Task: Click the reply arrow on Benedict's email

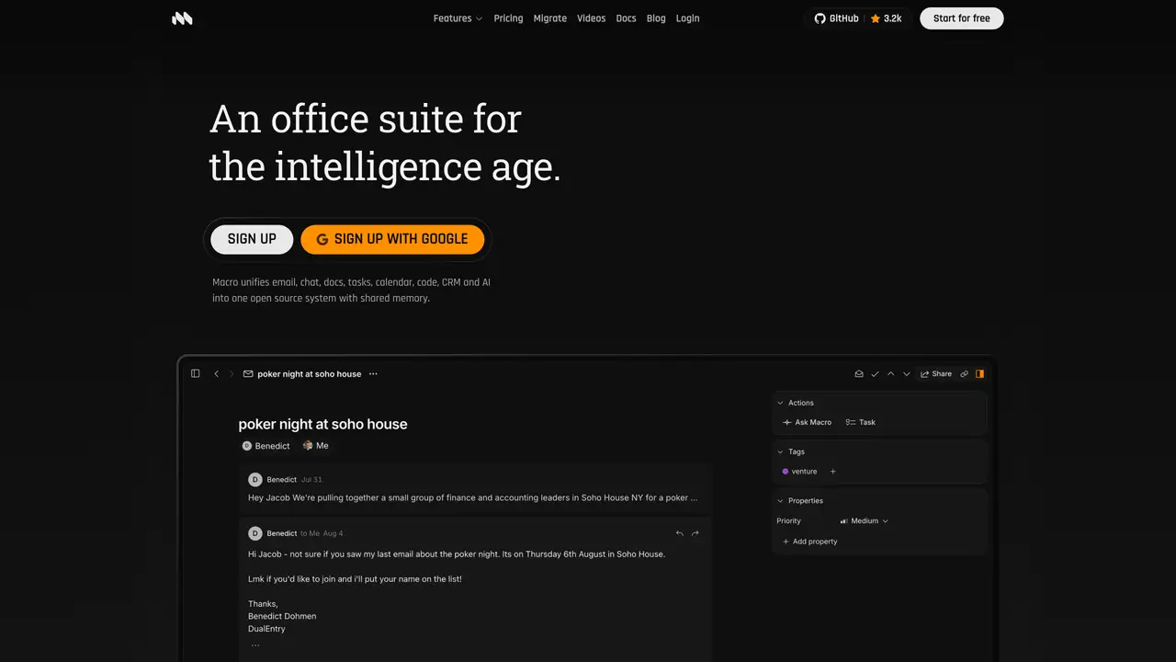Action: [x=680, y=533]
